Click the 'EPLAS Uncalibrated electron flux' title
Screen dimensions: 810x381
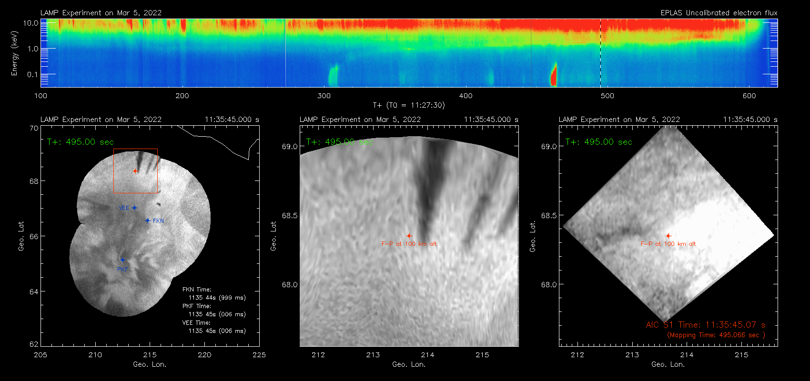719,13
